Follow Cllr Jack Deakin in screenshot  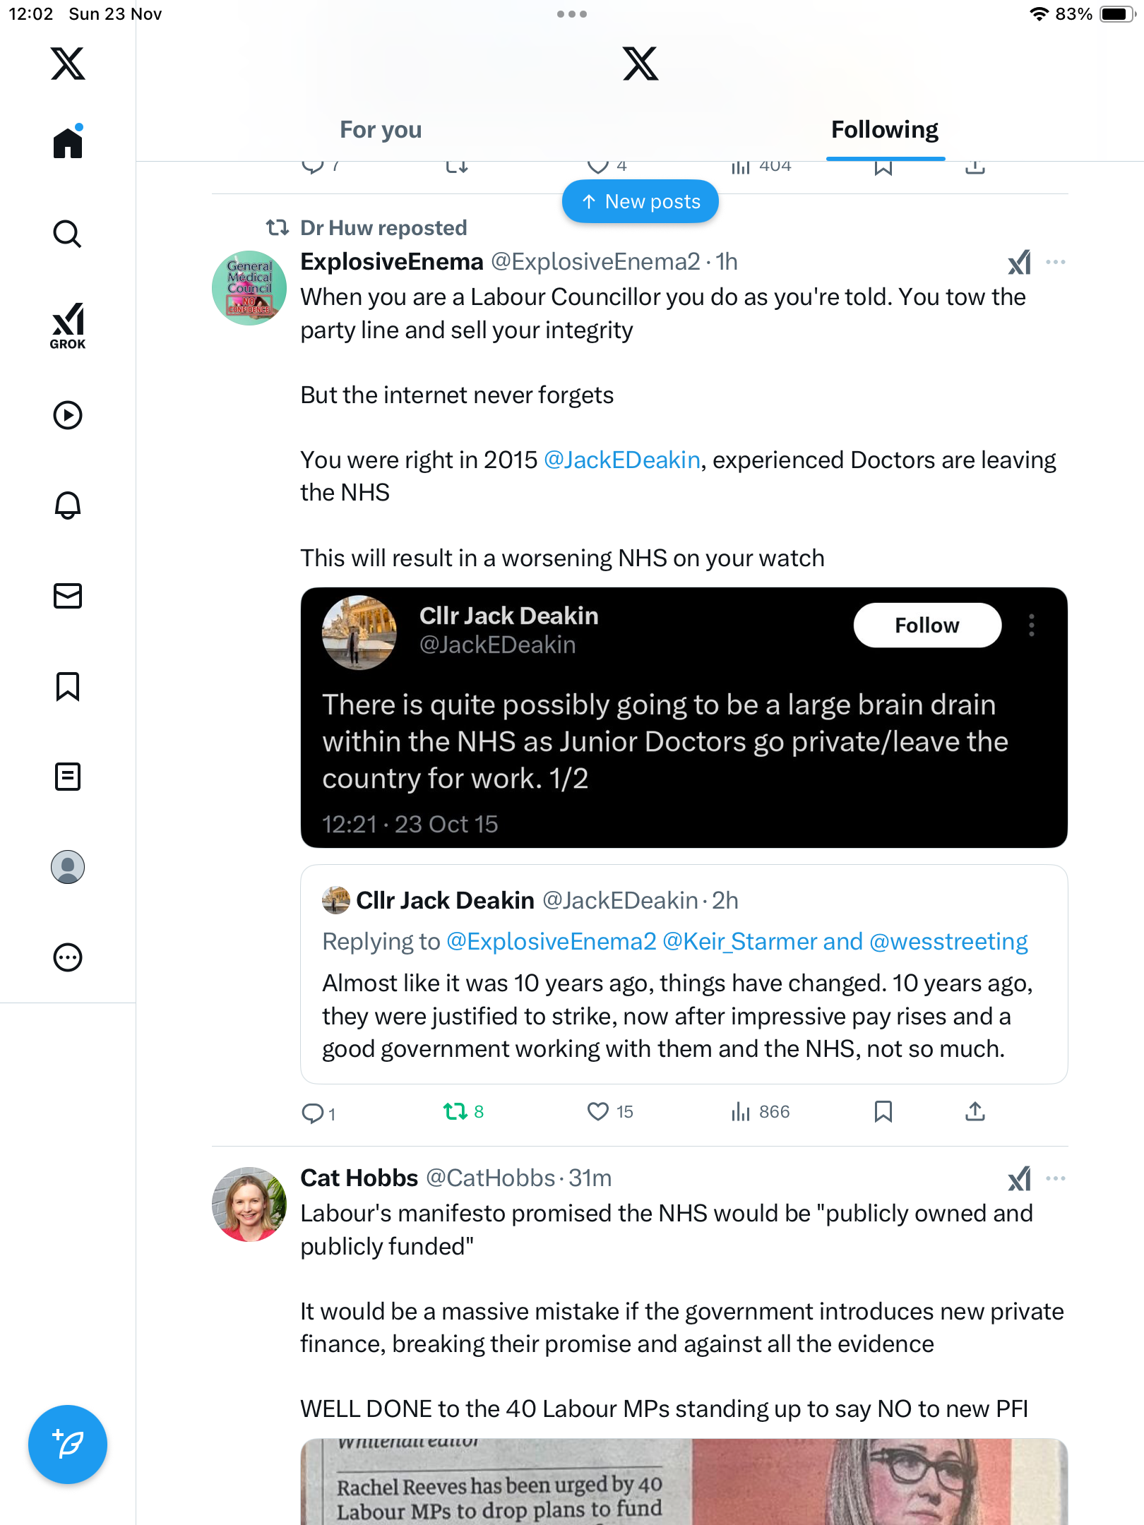[x=926, y=626]
